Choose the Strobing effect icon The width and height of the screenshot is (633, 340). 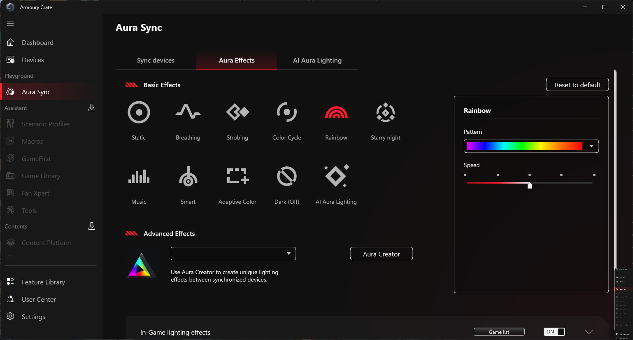[x=237, y=112]
